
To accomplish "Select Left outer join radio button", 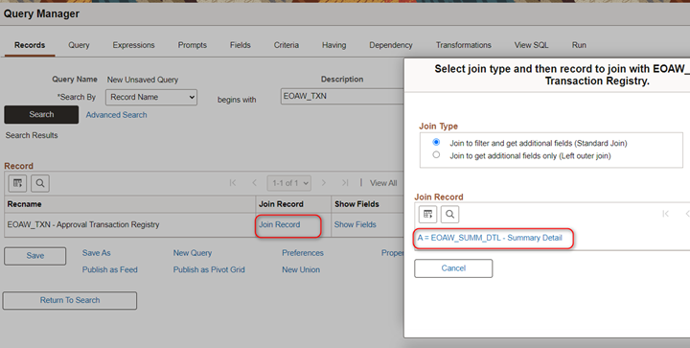I will coord(436,154).
